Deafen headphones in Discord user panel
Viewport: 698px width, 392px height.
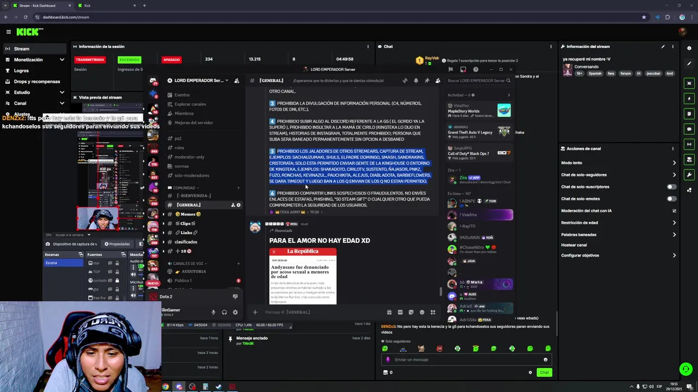pyautogui.click(x=224, y=313)
